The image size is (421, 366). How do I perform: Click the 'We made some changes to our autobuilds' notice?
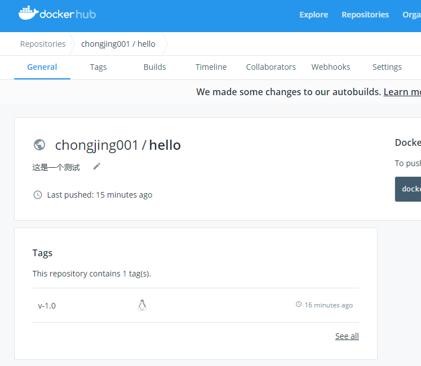[289, 92]
